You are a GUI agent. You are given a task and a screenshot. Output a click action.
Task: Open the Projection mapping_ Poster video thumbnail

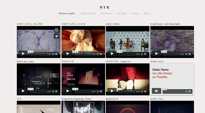(83, 107)
